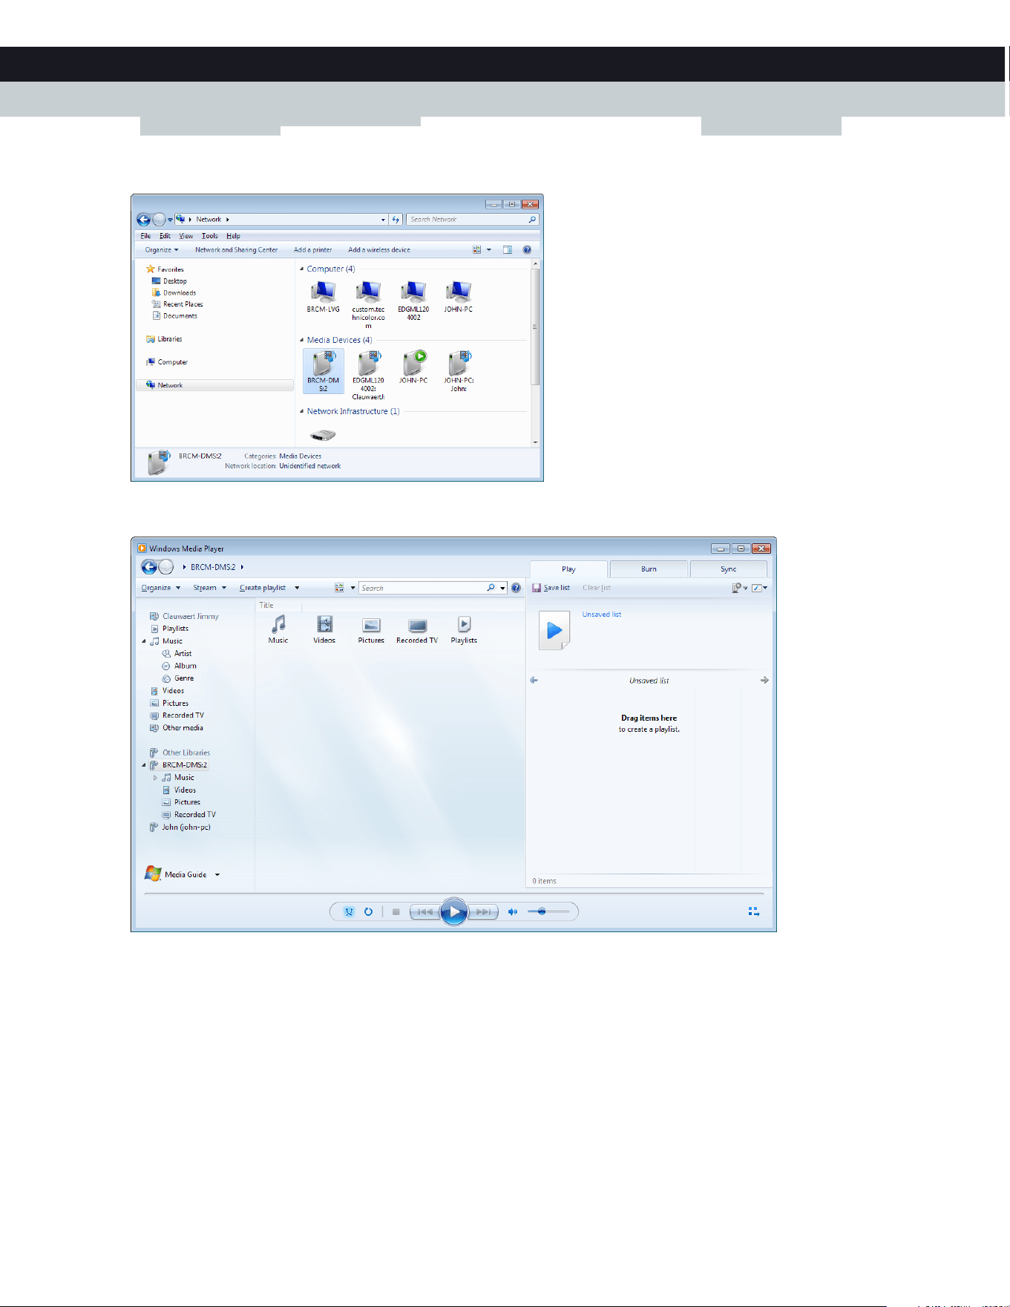The height and width of the screenshot is (1307, 1010).
Task: Click Add a wireless device
Action: point(379,250)
